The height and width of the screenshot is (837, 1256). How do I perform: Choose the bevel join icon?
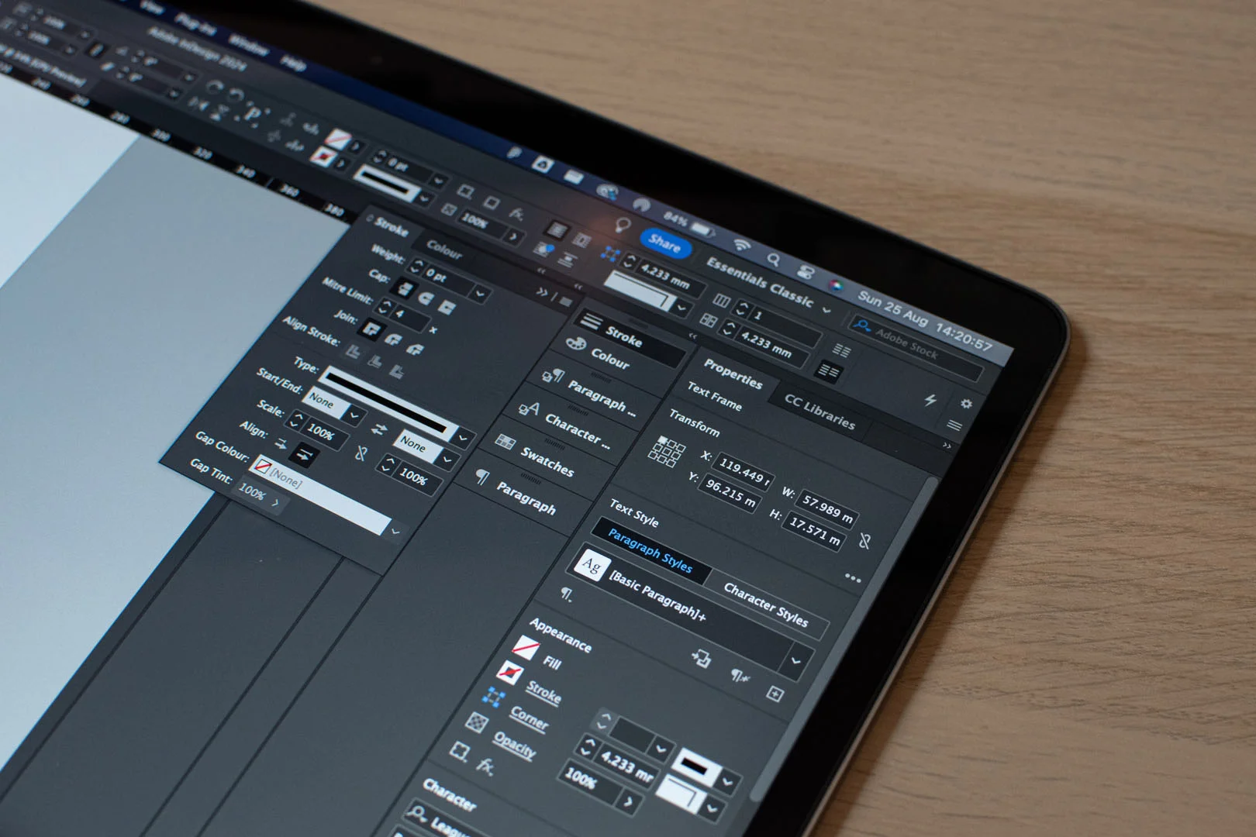416,350
